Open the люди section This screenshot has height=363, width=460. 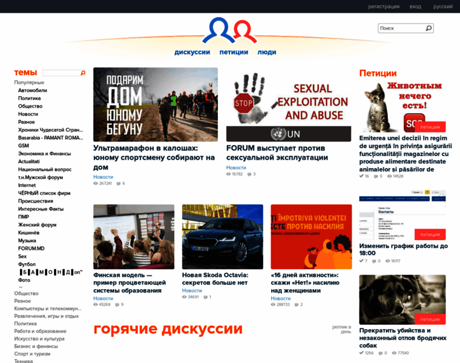[x=267, y=52]
